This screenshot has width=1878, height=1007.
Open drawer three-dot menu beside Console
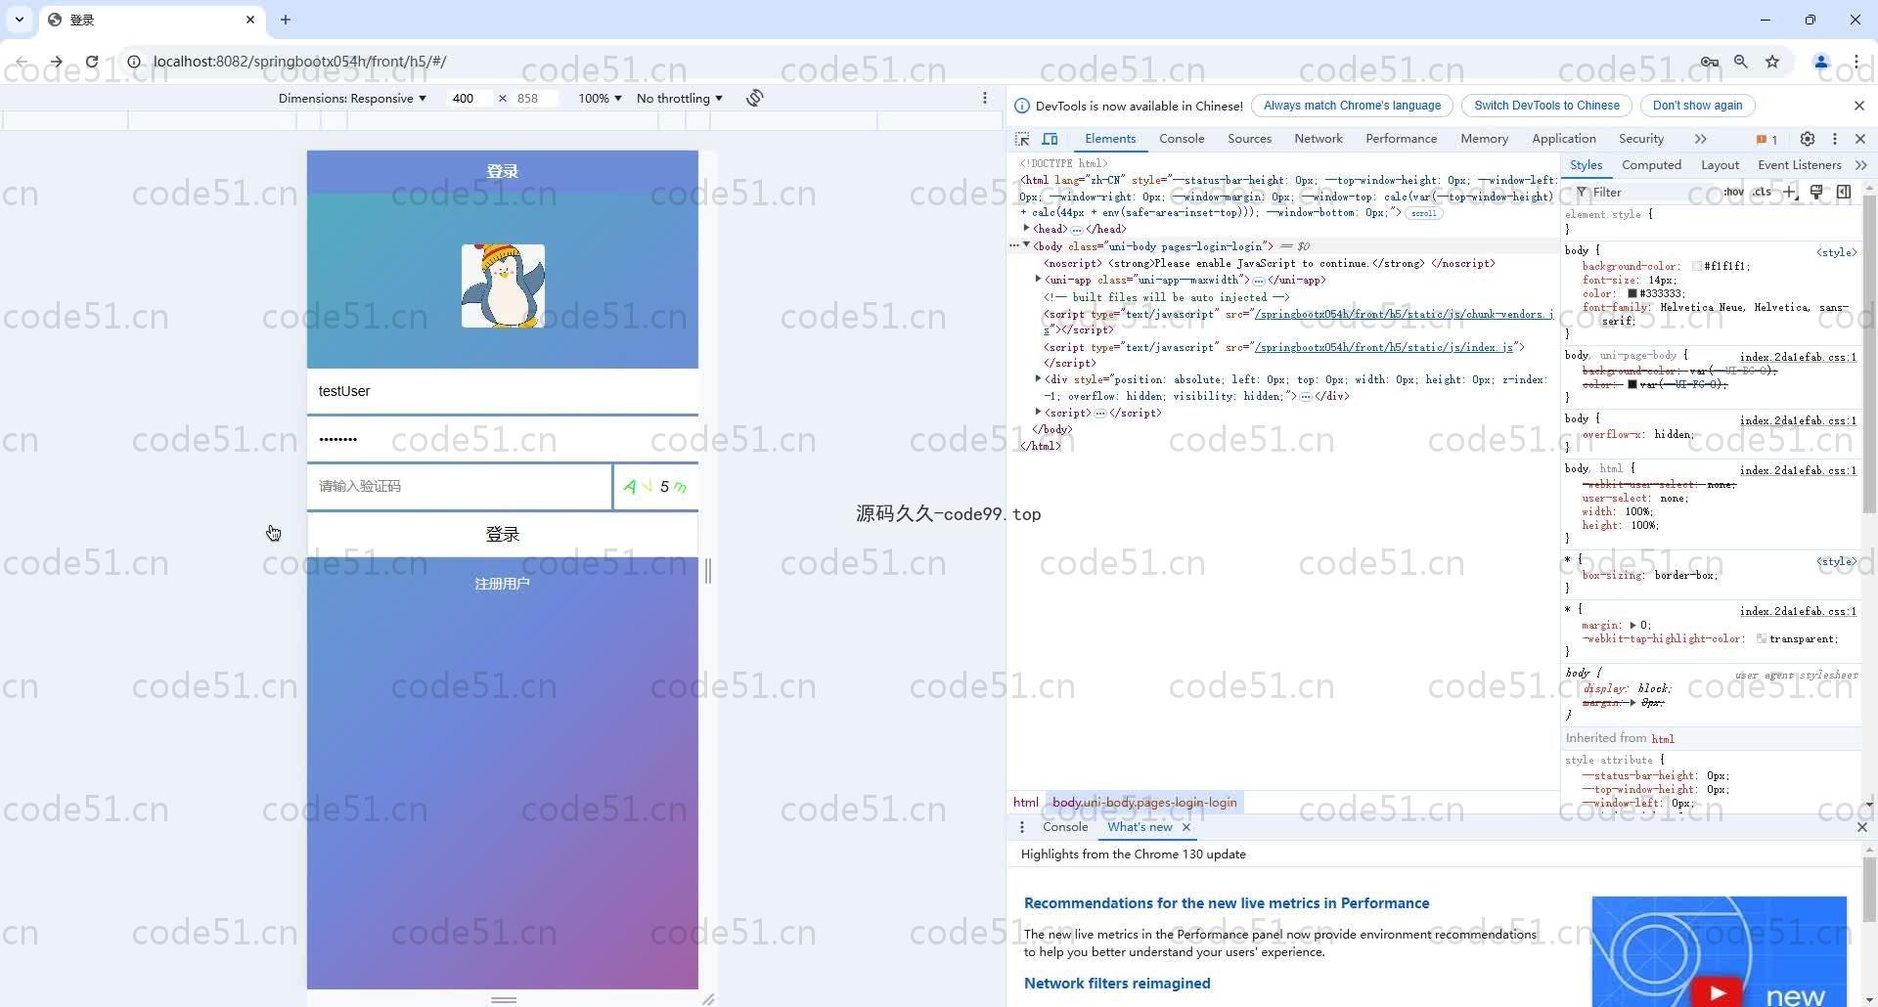[1022, 827]
